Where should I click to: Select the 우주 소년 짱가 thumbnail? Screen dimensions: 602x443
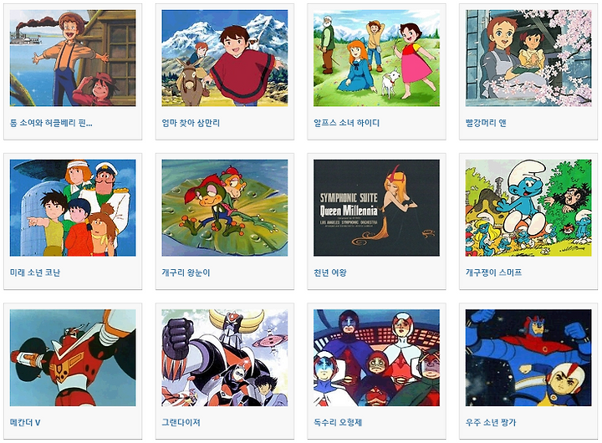(x=528, y=358)
